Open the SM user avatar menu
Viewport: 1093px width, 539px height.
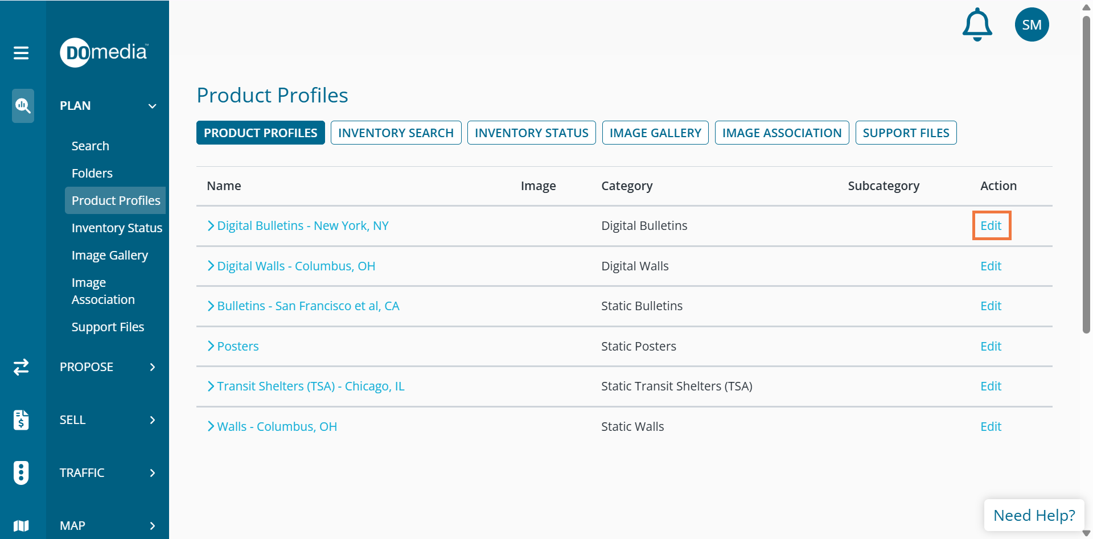click(1032, 24)
